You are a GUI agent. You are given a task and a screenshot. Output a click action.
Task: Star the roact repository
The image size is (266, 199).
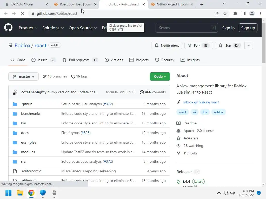(230, 46)
